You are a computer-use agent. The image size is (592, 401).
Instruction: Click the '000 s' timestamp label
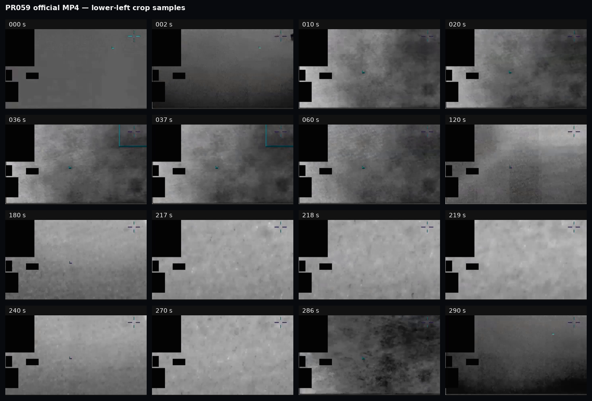point(17,24)
